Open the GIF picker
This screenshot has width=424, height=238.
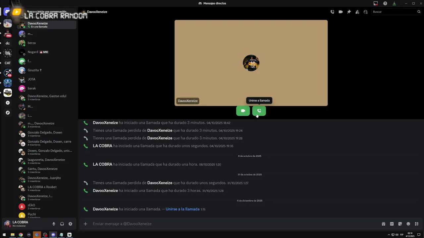click(392, 224)
